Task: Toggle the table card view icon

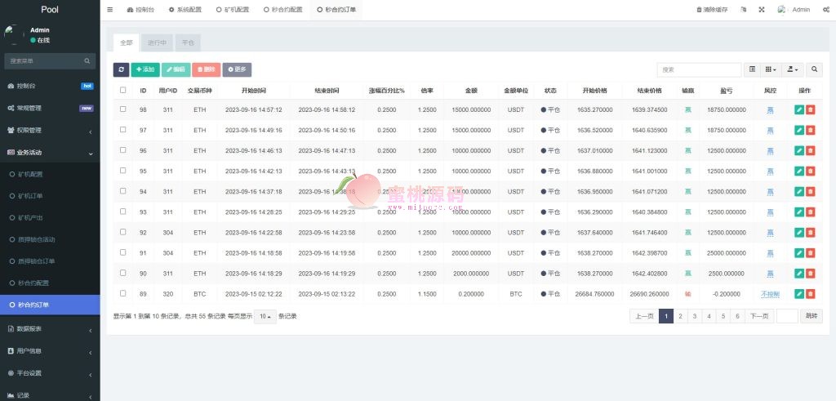Action: (x=753, y=70)
